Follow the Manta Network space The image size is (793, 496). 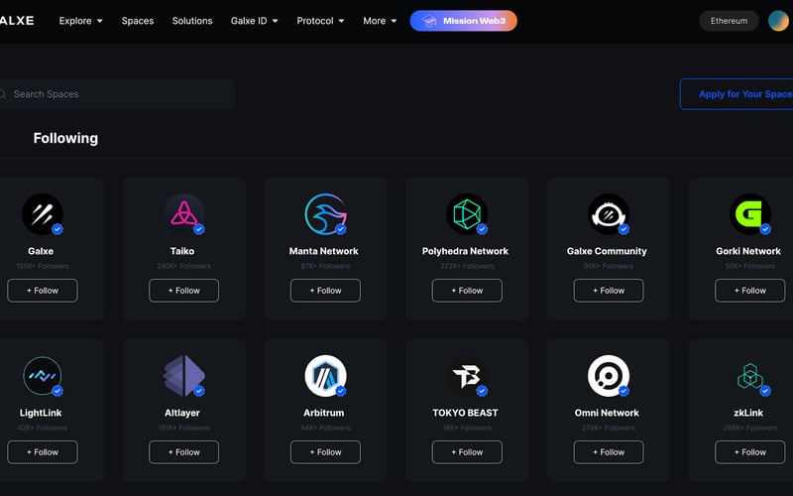pyautogui.click(x=326, y=291)
